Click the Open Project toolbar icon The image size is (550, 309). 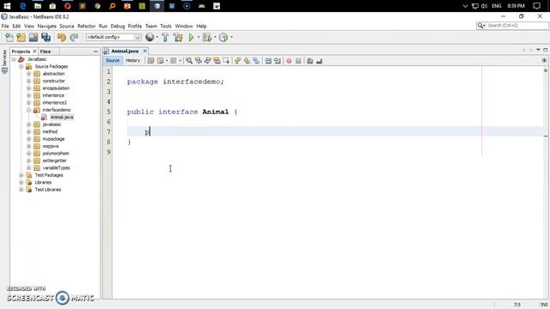click(34, 37)
